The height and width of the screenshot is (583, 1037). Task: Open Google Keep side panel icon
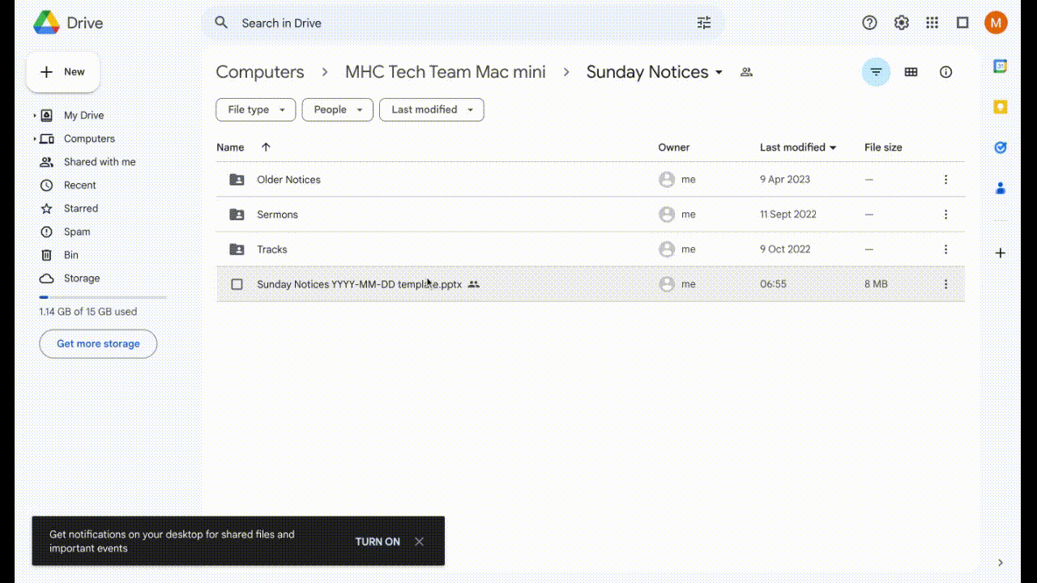pyautogui.click(x=1001, y=107)
